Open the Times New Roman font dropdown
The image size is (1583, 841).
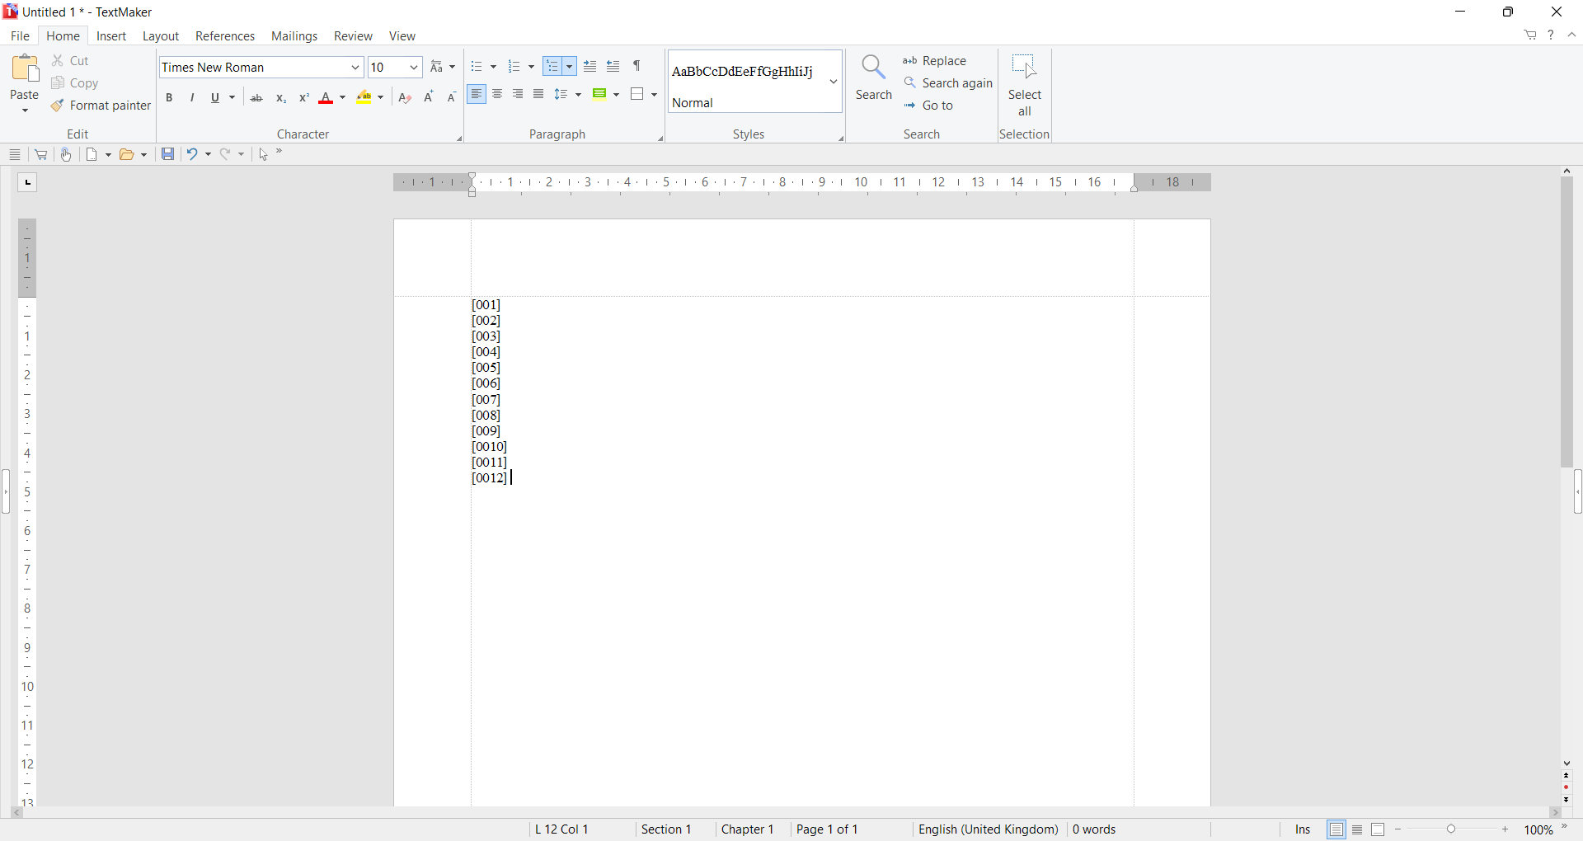(x=355, y=68)
